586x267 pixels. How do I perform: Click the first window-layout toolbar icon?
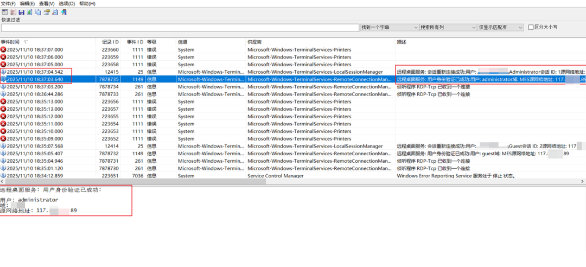5,12
